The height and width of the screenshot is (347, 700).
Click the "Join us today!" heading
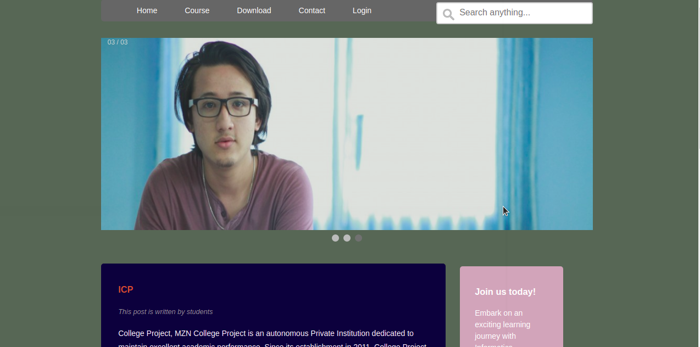[x=505, y=292]
